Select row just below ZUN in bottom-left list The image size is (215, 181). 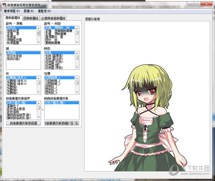[x=21, y=106]
